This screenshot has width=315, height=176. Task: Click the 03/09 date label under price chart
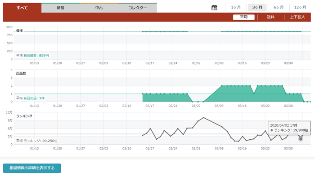point(219,63)
